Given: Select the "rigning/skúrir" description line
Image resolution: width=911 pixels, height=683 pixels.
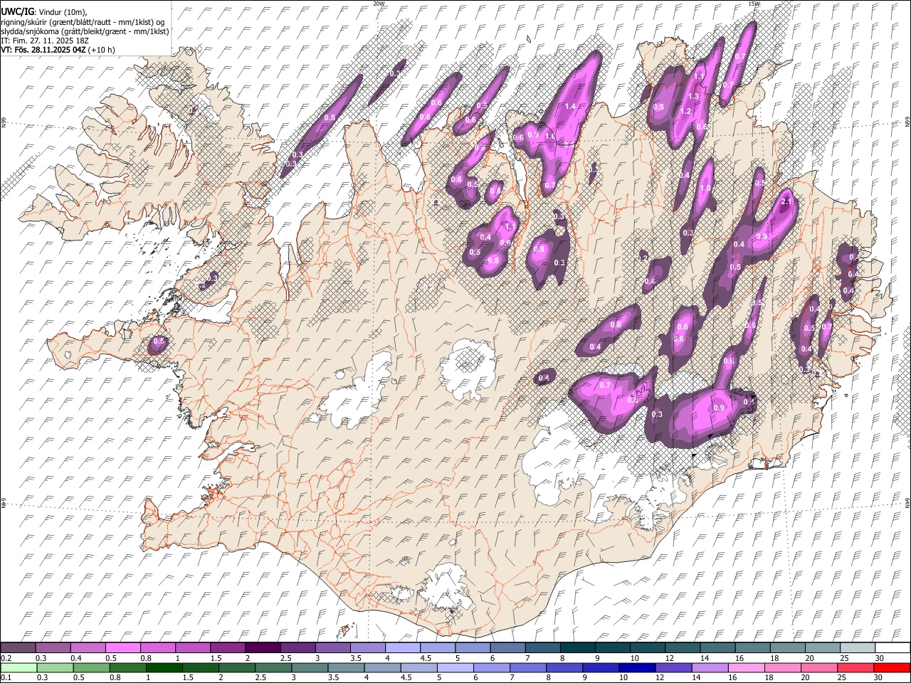Looking at the screenshot, I should [84, 21].
